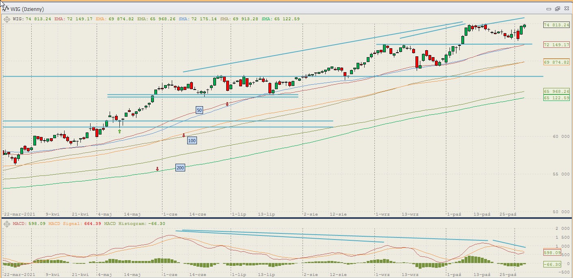Click the move handle icon beside MACD legend

pyautogui.click(x=7, y=223)
